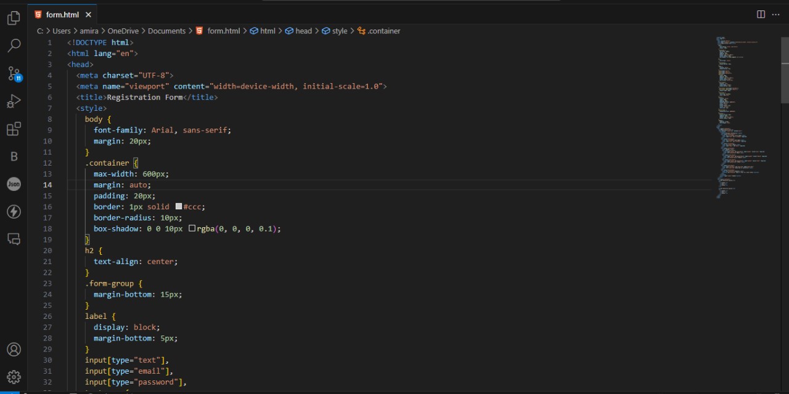789x394 pixels.
Task: Open the Manage gear icon
Action: [14, 377]
